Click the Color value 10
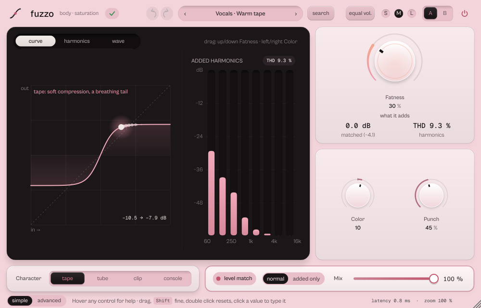 [358, 228]
